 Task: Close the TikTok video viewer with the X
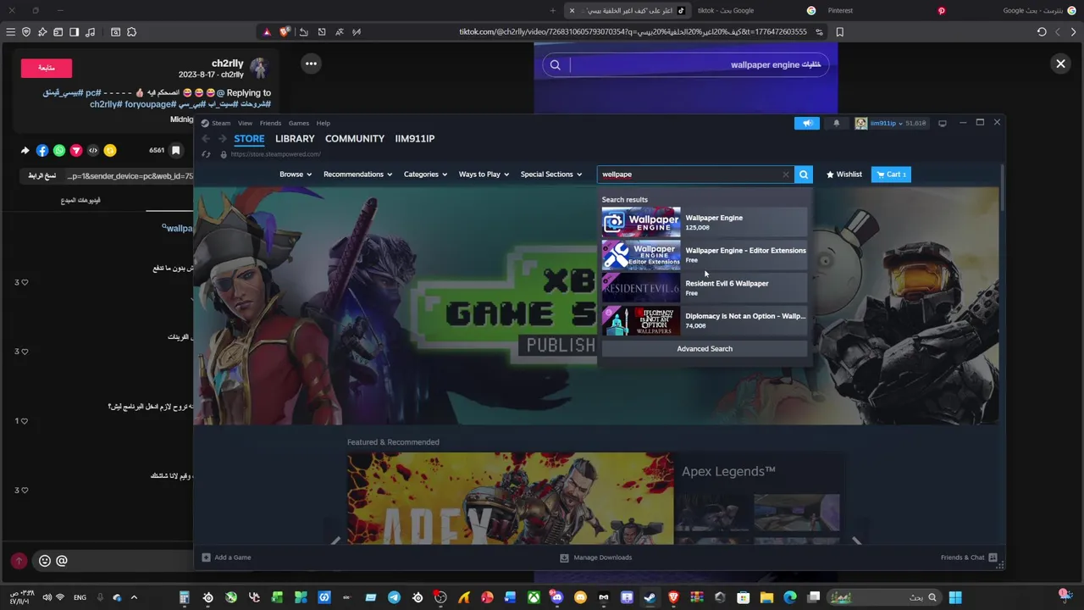pos(1060,64)
